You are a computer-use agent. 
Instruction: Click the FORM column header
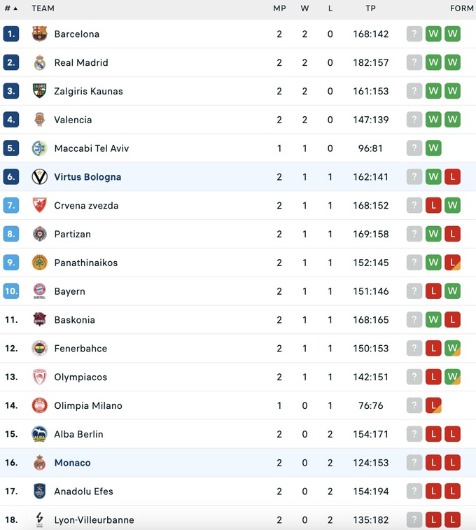pyautogui.click(x=461, y=8)
